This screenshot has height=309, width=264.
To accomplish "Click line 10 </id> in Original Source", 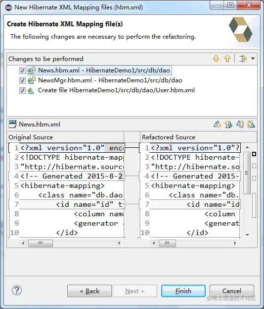I will [x=67, y=233].
